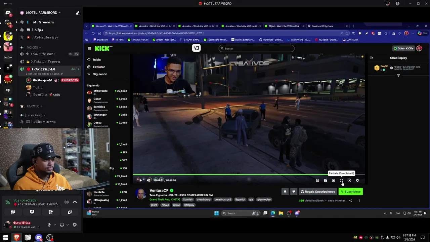Open mini player picture-in-picture icon

[317, 180]
